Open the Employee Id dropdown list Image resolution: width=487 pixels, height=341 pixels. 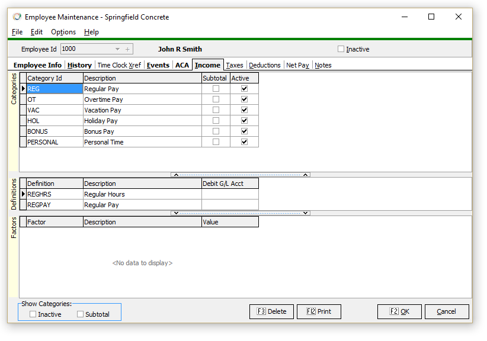tap(117, 49)
